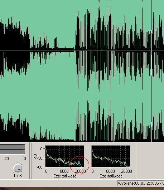This screenshot has width=164, height=190.
Task: Click the quiet section of upper channel waveform
Action: 52,50
